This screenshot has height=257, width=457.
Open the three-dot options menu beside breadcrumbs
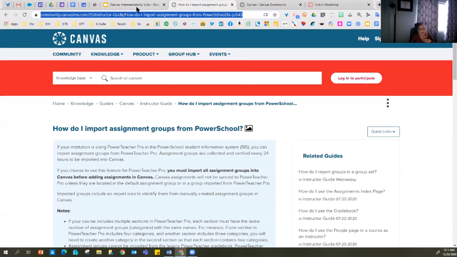tap(388, 103)
